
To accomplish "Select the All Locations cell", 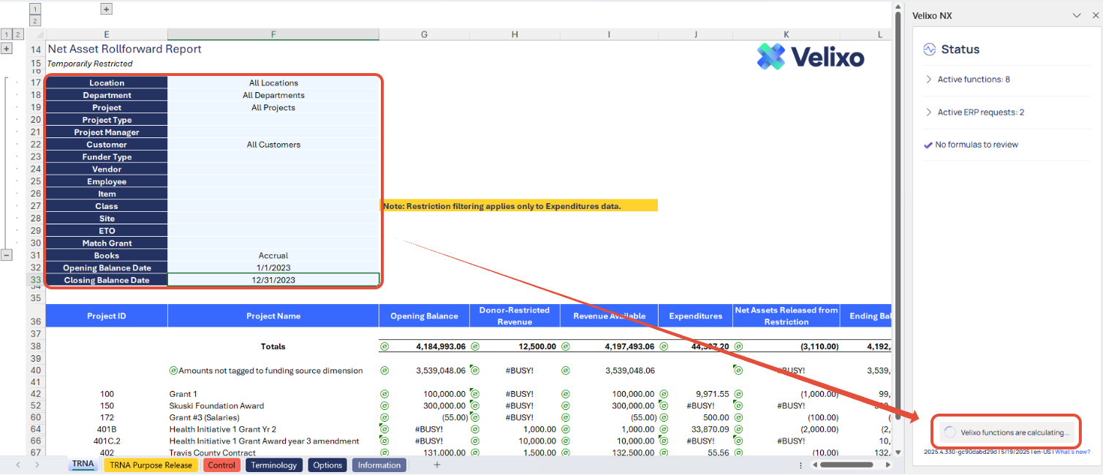I will pos(273,83).
